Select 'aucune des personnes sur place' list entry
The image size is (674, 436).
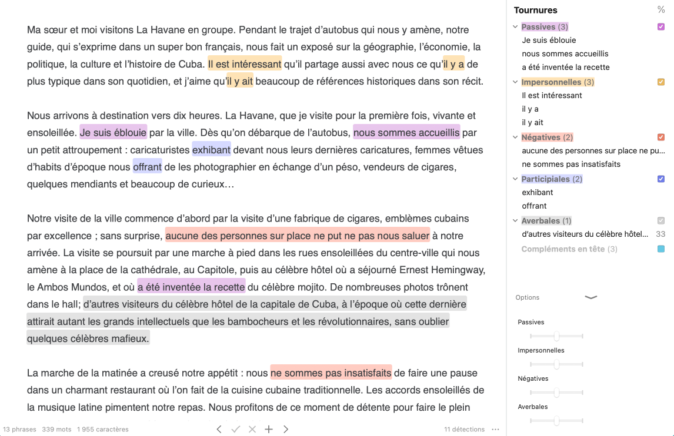point(593,151)
